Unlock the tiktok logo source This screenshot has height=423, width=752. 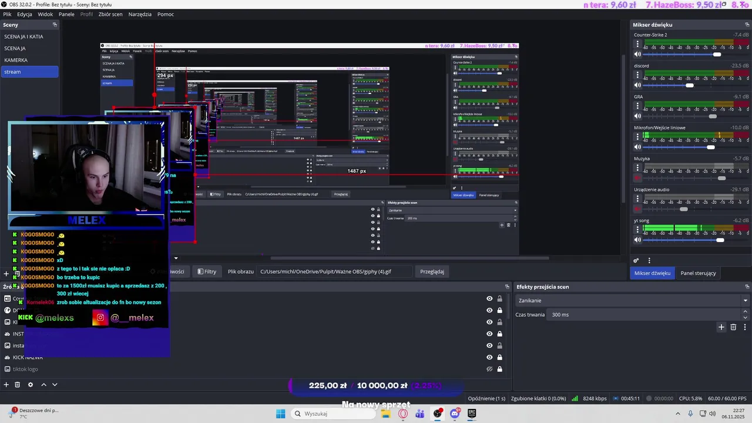pos(500,369)
